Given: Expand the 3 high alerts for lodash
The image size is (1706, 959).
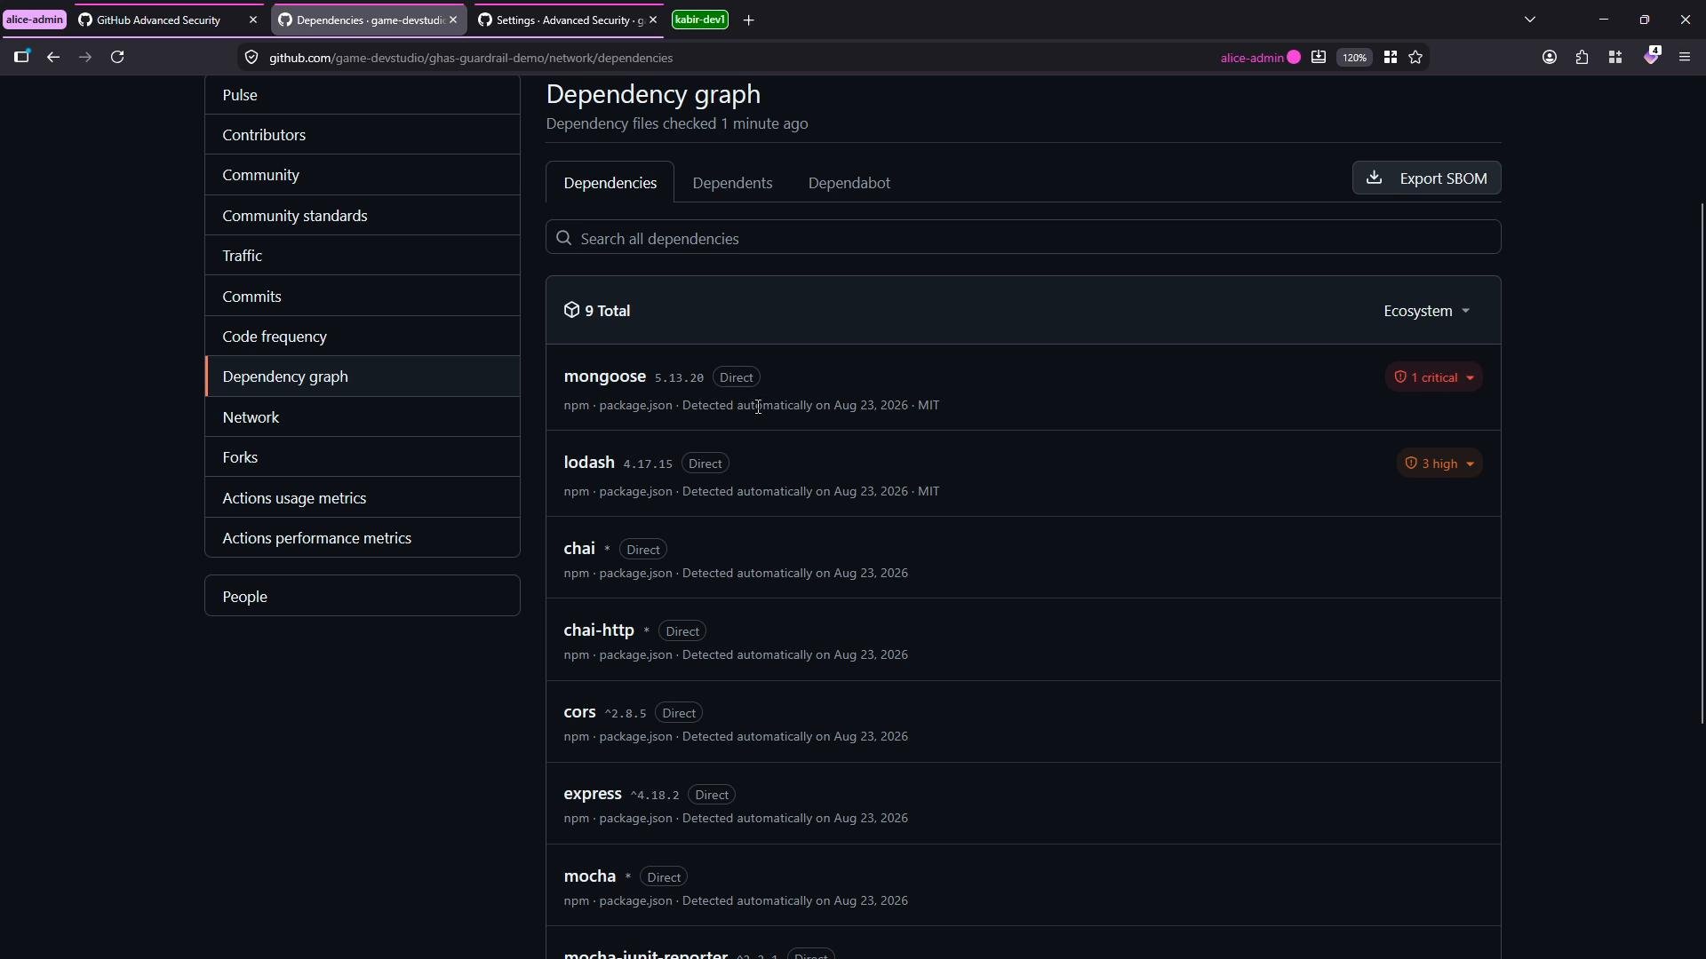Looking at the screenshot, I should coord(1439,464).
